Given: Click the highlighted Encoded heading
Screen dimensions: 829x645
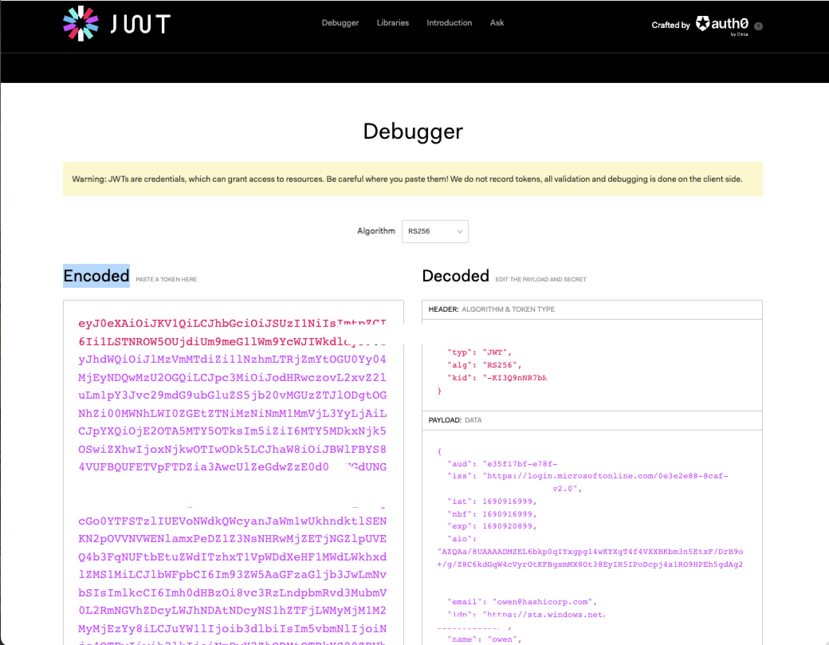Looking at the screenshot, I should [x=96, y=276].
